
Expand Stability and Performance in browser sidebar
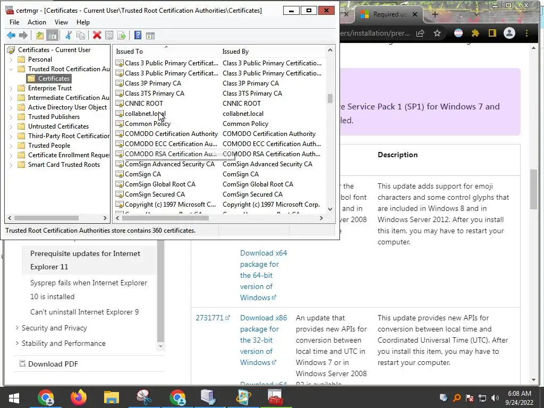[x=18, y=343]
